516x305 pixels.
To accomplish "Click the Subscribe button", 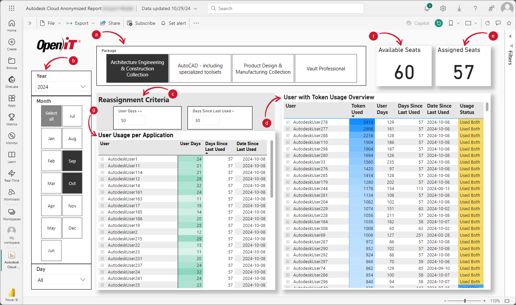I will click(x=141, y=23).
